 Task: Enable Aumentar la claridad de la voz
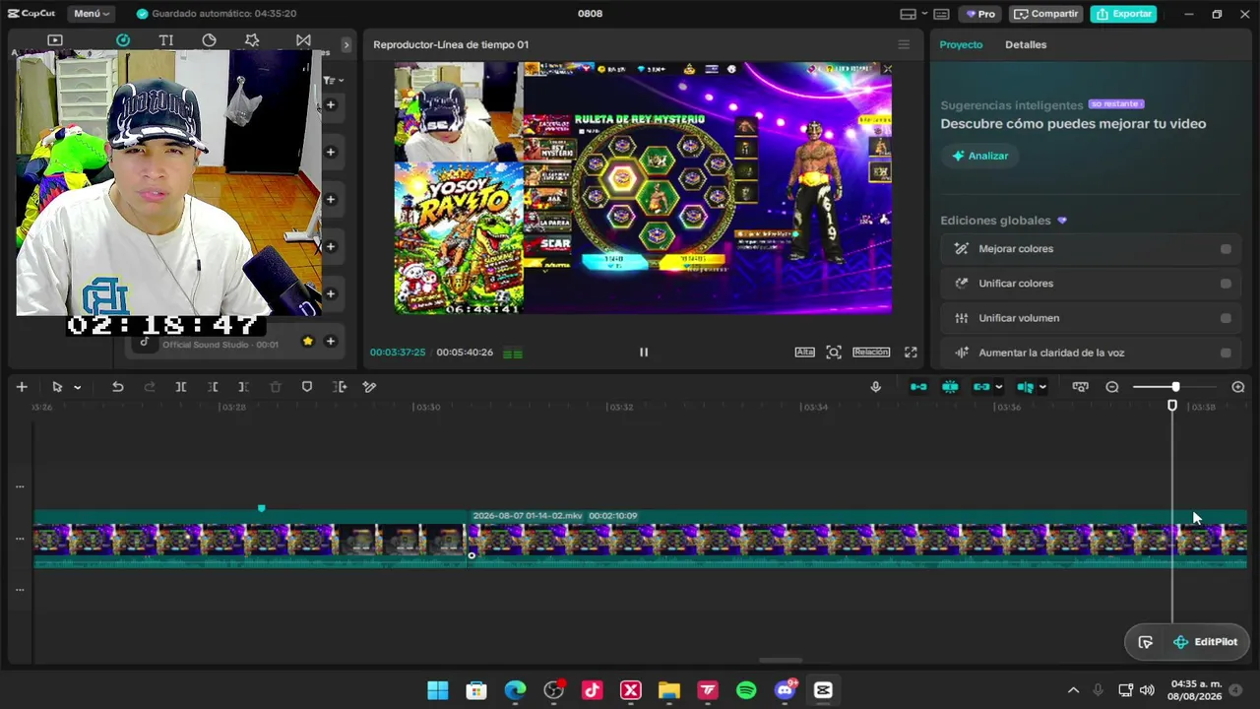1226,353
